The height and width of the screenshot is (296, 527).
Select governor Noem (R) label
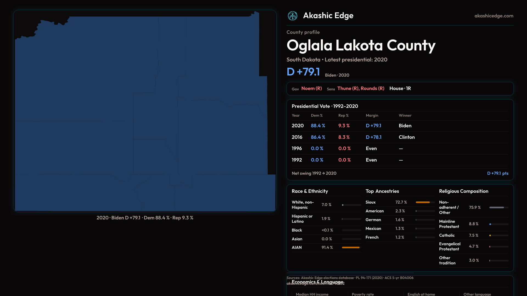point(311,89)
